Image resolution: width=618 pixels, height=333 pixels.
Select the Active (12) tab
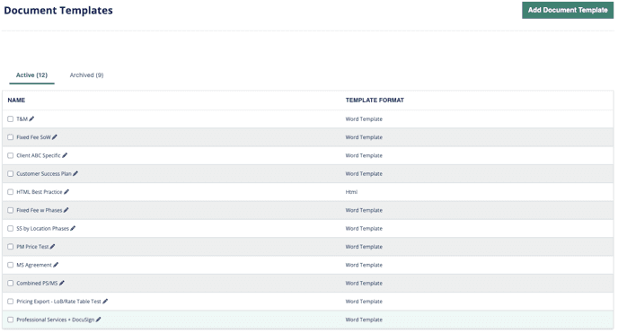pos(31,75)
